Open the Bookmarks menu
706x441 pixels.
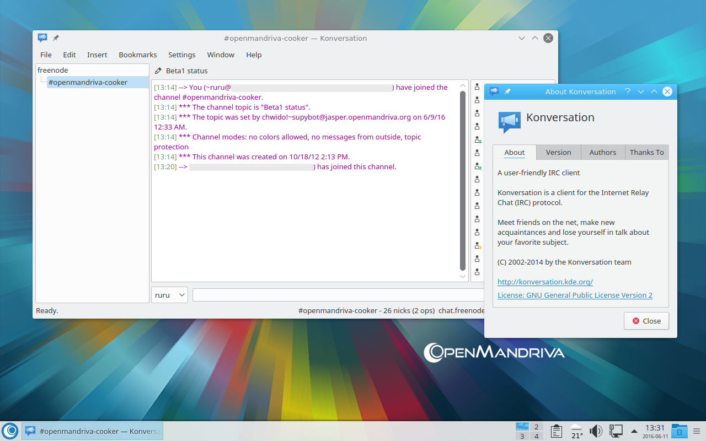coord(138,55)
